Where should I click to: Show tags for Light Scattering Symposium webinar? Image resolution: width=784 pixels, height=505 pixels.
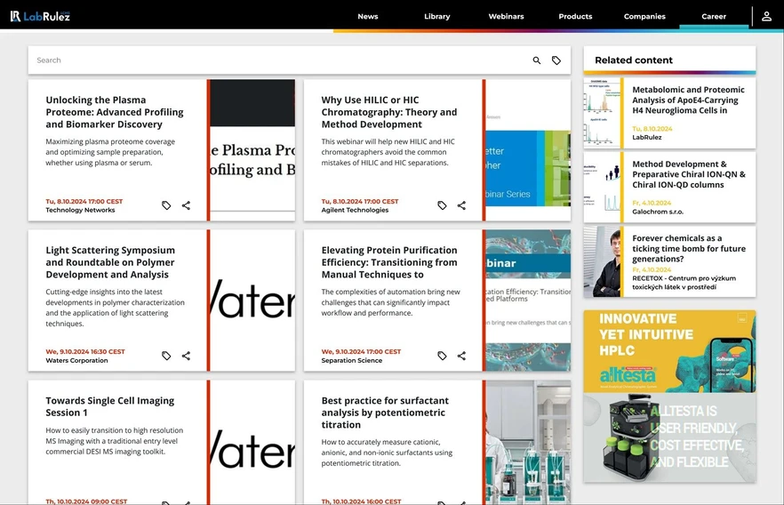tap(166, 356)
